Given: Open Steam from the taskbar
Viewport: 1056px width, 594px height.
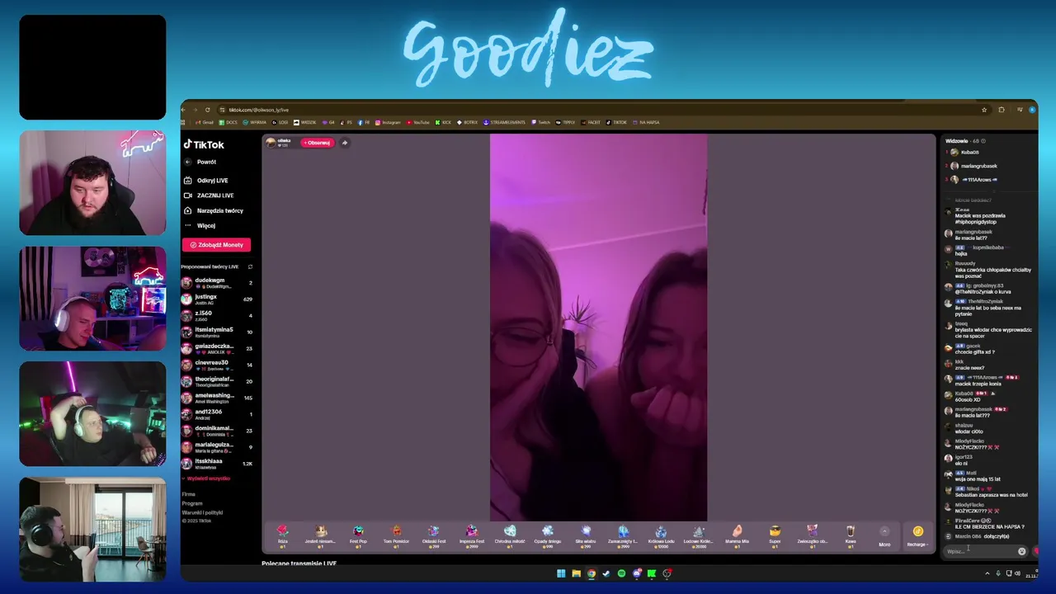Looking at the screenshot, I should pos(606,573).
